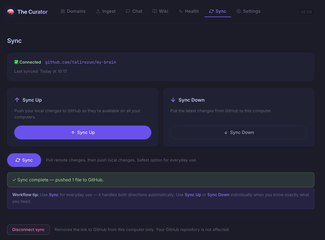Open the Settings tab
Screen dimensions: 325x240
[x=248, y=11]
